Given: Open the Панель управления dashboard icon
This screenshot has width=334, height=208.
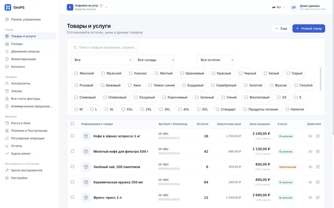Looking at the screenshot, I should click(7, 19).
